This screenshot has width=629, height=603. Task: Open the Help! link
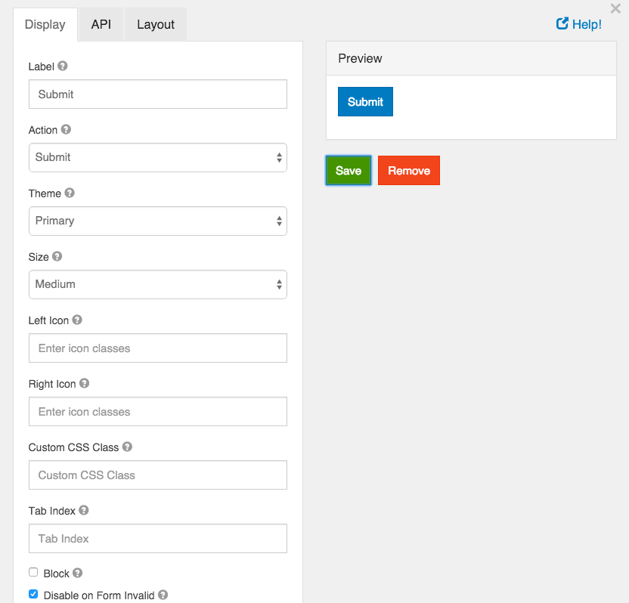(x=579, y=23)
